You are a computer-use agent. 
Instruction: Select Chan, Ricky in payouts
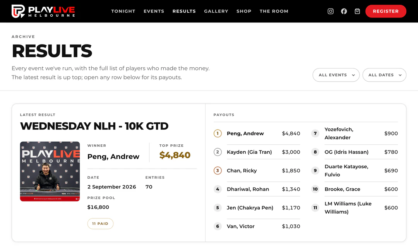tap(242, 171)
